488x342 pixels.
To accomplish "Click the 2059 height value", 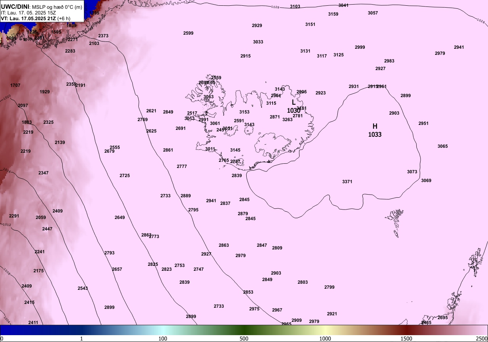I will click(x=41, y=217).
